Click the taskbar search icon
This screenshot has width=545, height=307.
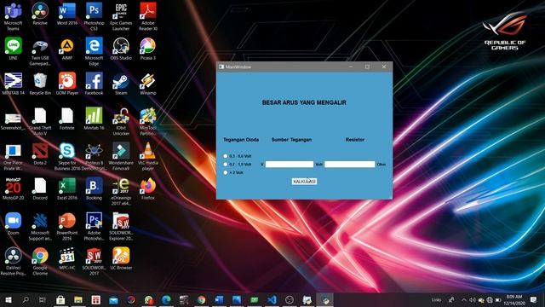coord(26,299)
